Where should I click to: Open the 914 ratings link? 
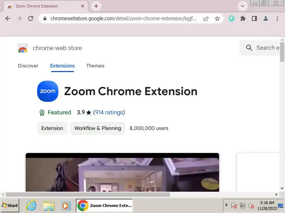(x=109, y=113)
